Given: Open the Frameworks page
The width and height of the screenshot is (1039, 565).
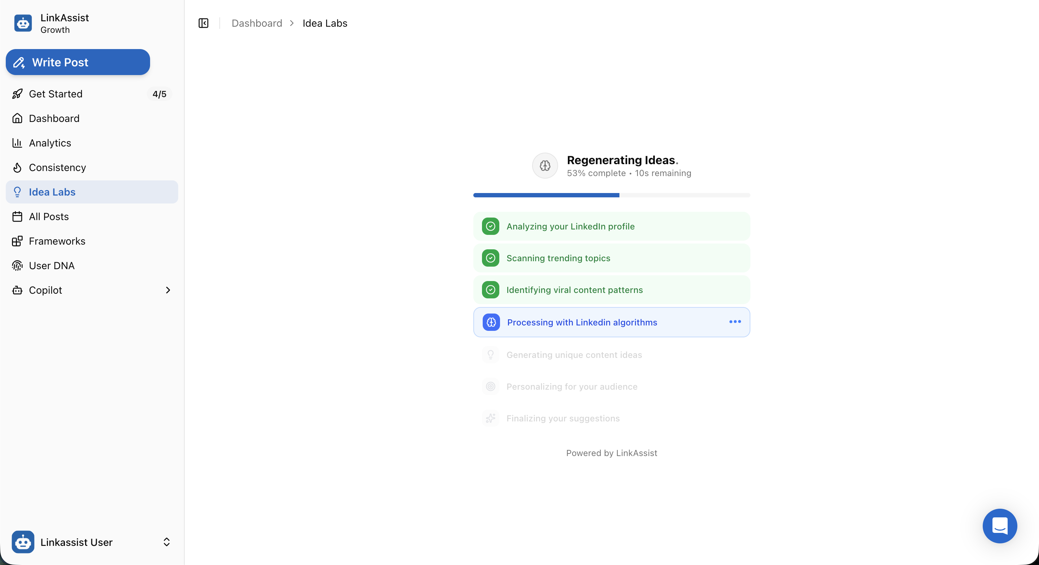Looking at the screenshot, I should pyautogui.click(x=92, y=241).
